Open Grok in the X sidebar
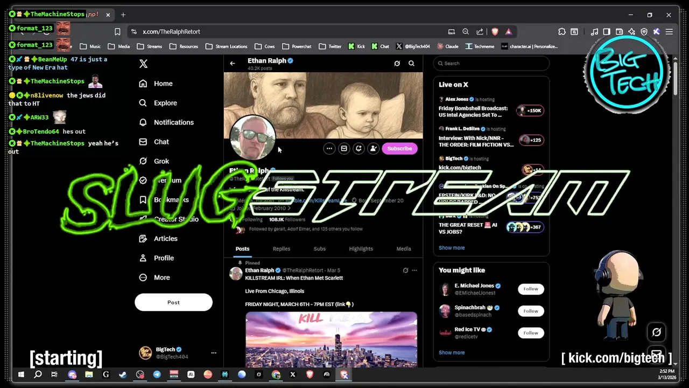 click(x=153, y=161)
